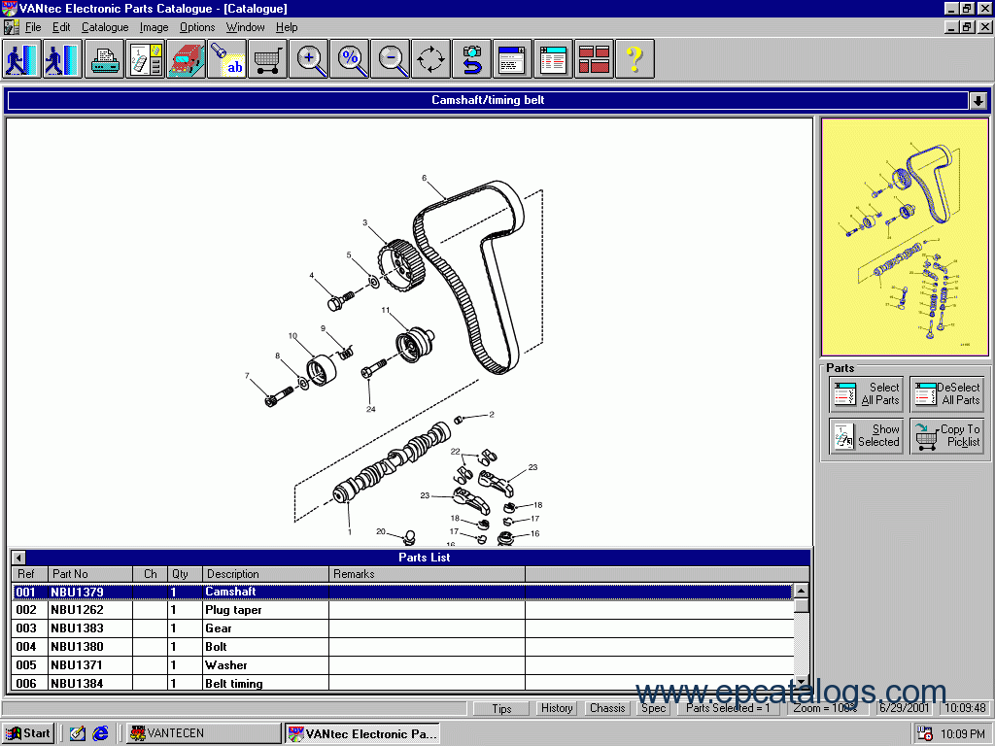Open Internet Explorer from quick launch
995x746 pixels.
[100, 733]
